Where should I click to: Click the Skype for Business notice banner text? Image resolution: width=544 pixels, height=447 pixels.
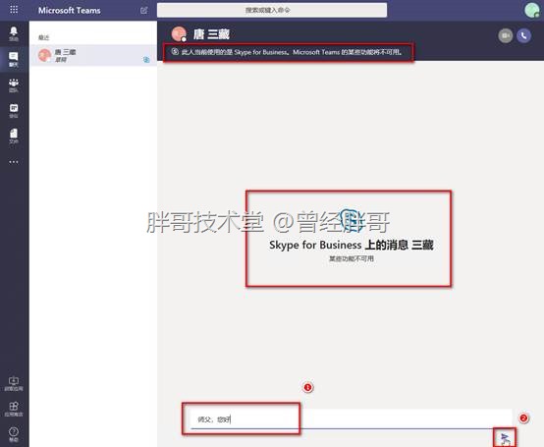click(x=292, y=52)
